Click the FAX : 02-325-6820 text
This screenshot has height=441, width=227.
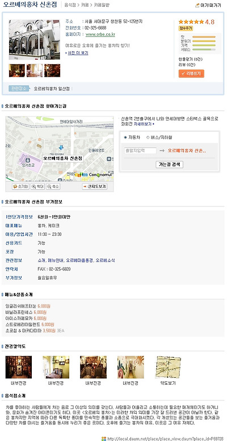[x=54, y=269]
